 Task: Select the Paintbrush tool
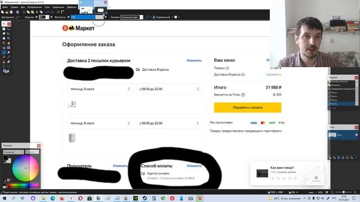[4, 52]
